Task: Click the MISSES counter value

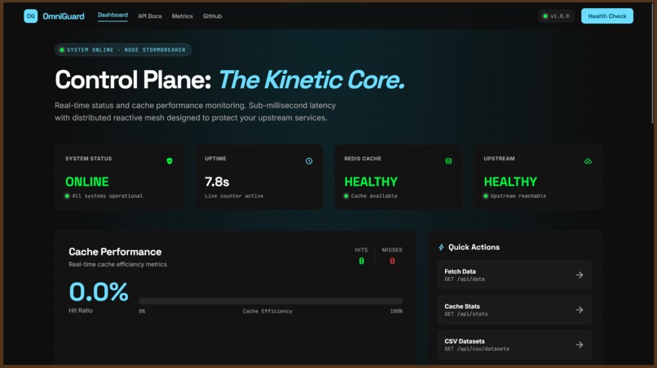Action: [x=392, y=261]
